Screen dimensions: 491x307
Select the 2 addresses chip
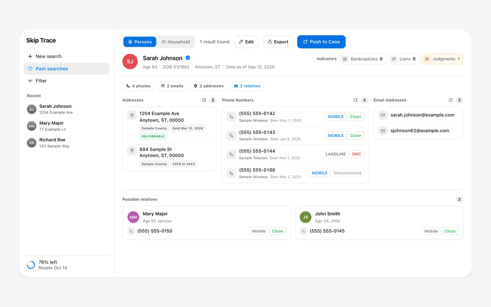[209, 86]
